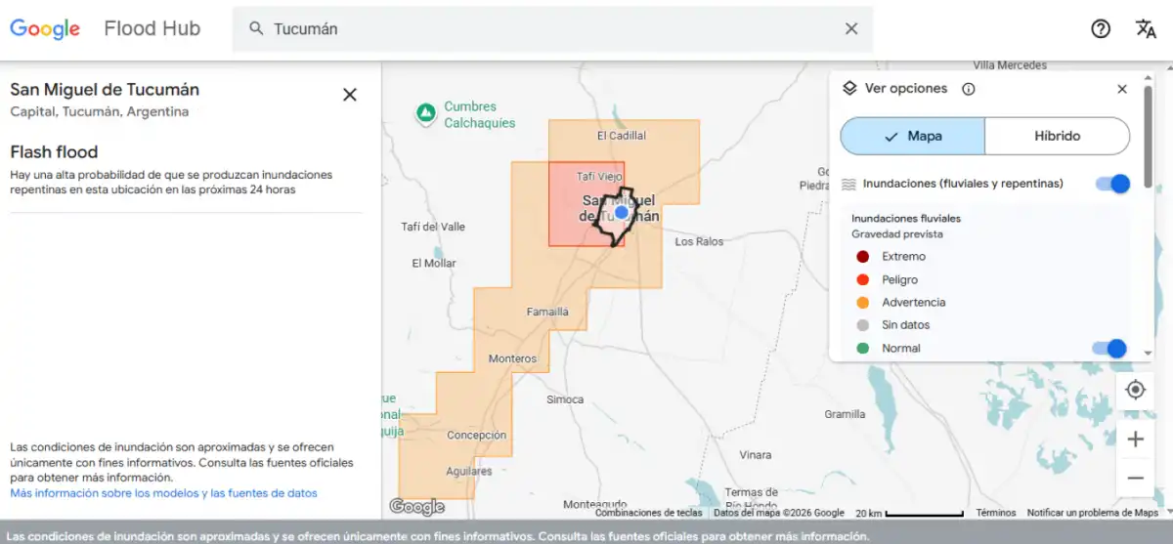Zoom in on the map
The height and width of the screenshot is (544, 1173).
point(1135,439)
